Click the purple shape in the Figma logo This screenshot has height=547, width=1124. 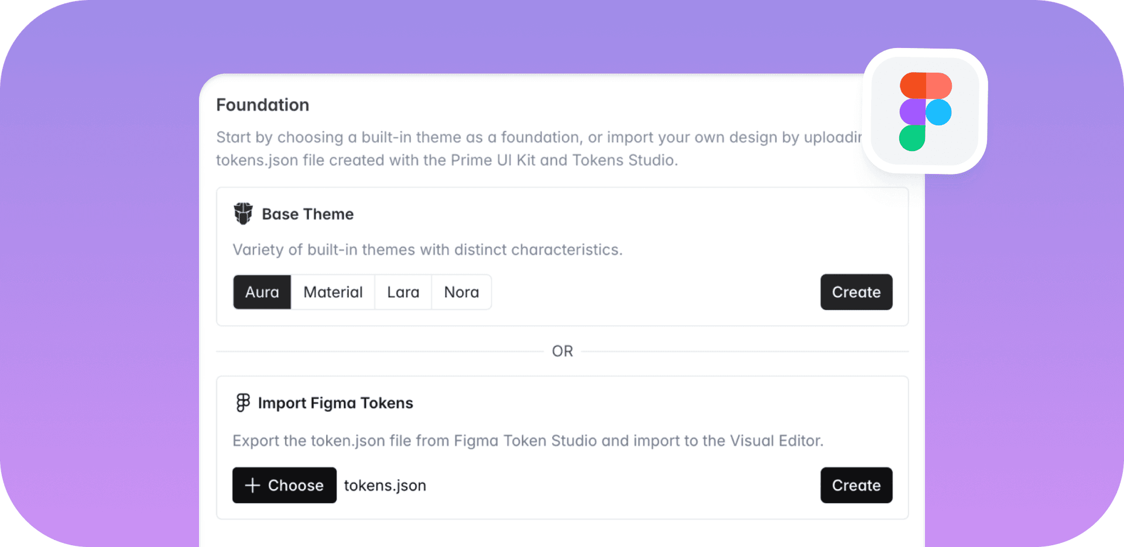pos(911,111)
